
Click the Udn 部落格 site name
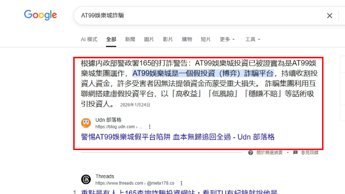(108, 120)
